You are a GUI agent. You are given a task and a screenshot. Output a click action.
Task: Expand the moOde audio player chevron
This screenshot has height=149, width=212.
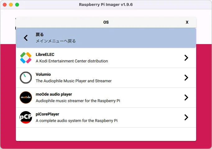pos(186,97)
